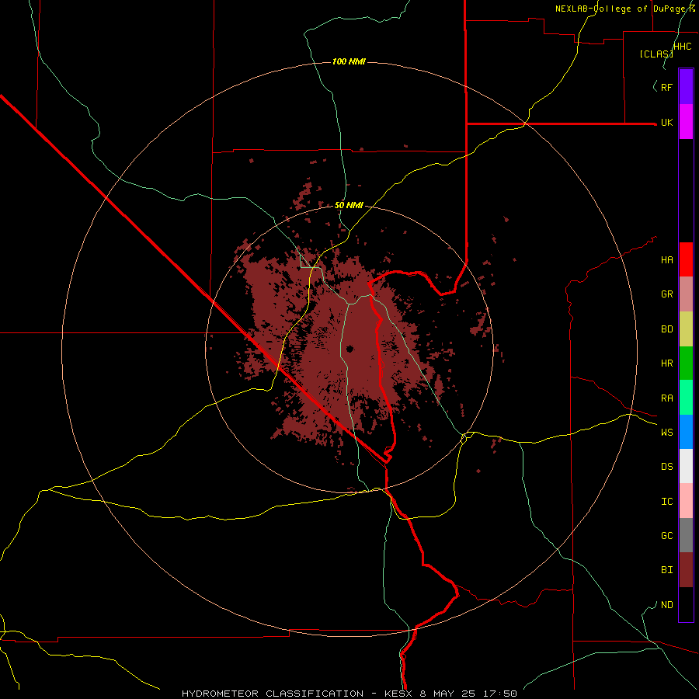Viewport: 699px width, 699px height.
Task: Select the GR legend color block
Action: tap(686, 294)
